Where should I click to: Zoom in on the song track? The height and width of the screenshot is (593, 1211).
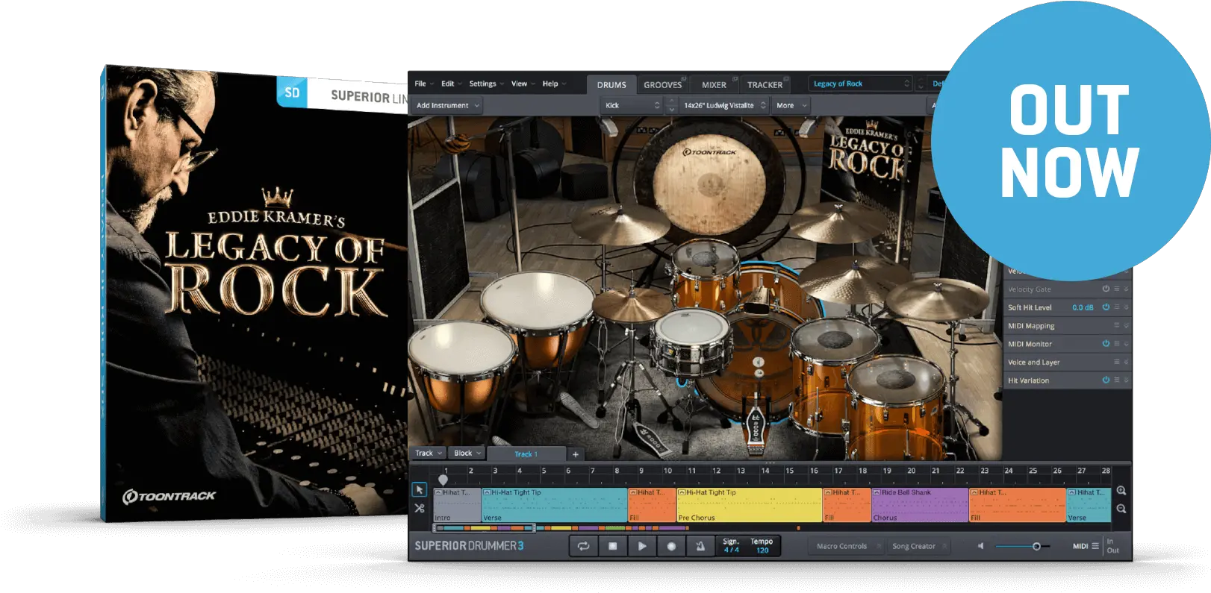[x=1121, y=491]
